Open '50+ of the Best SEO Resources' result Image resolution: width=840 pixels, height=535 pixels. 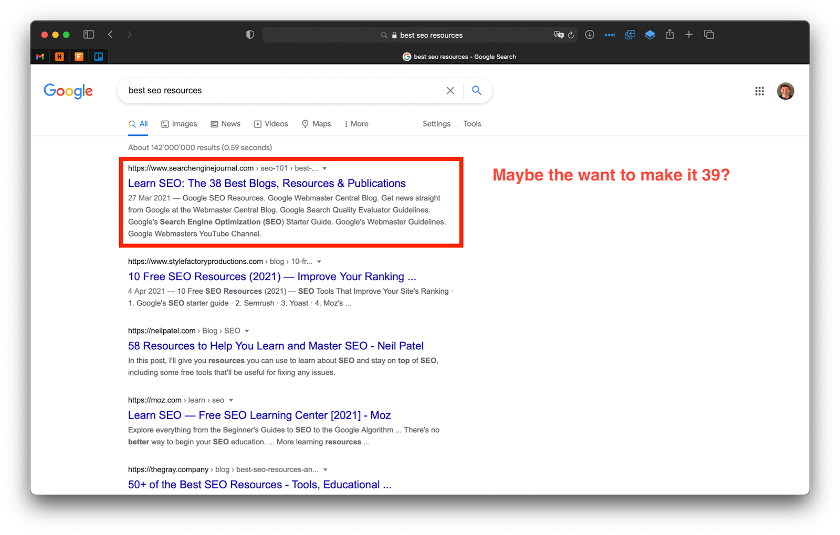(260, 484)
